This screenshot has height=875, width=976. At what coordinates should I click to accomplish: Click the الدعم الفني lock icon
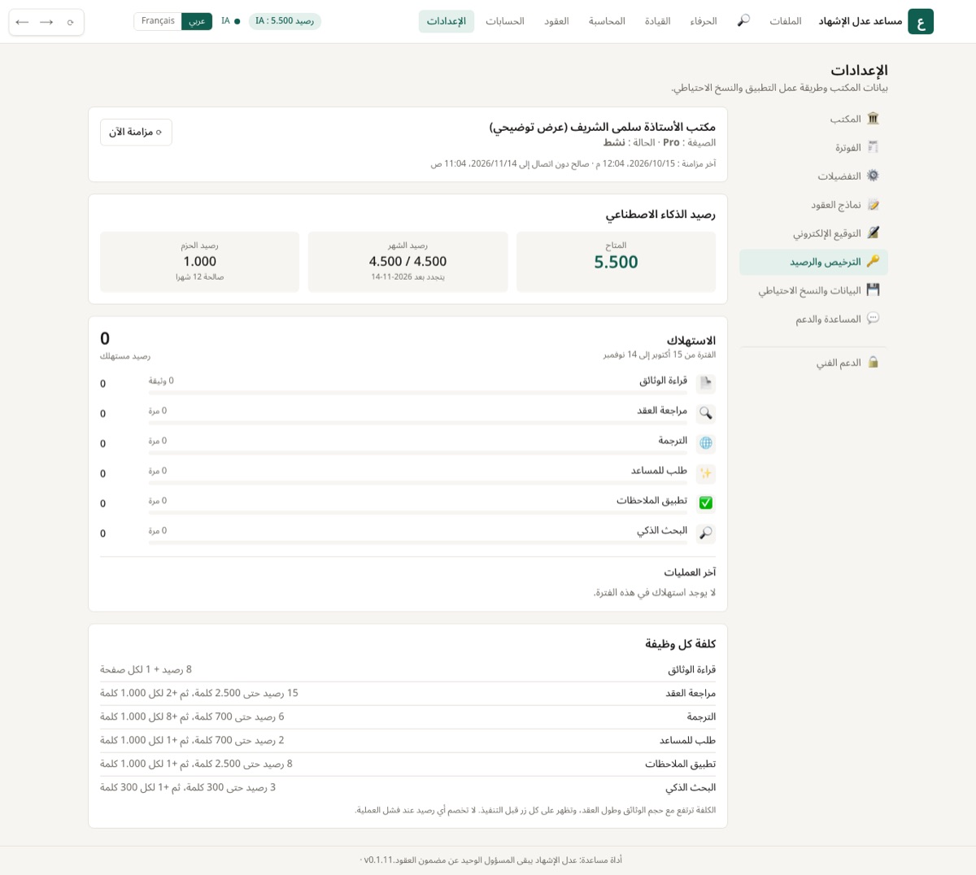[873, 363]
